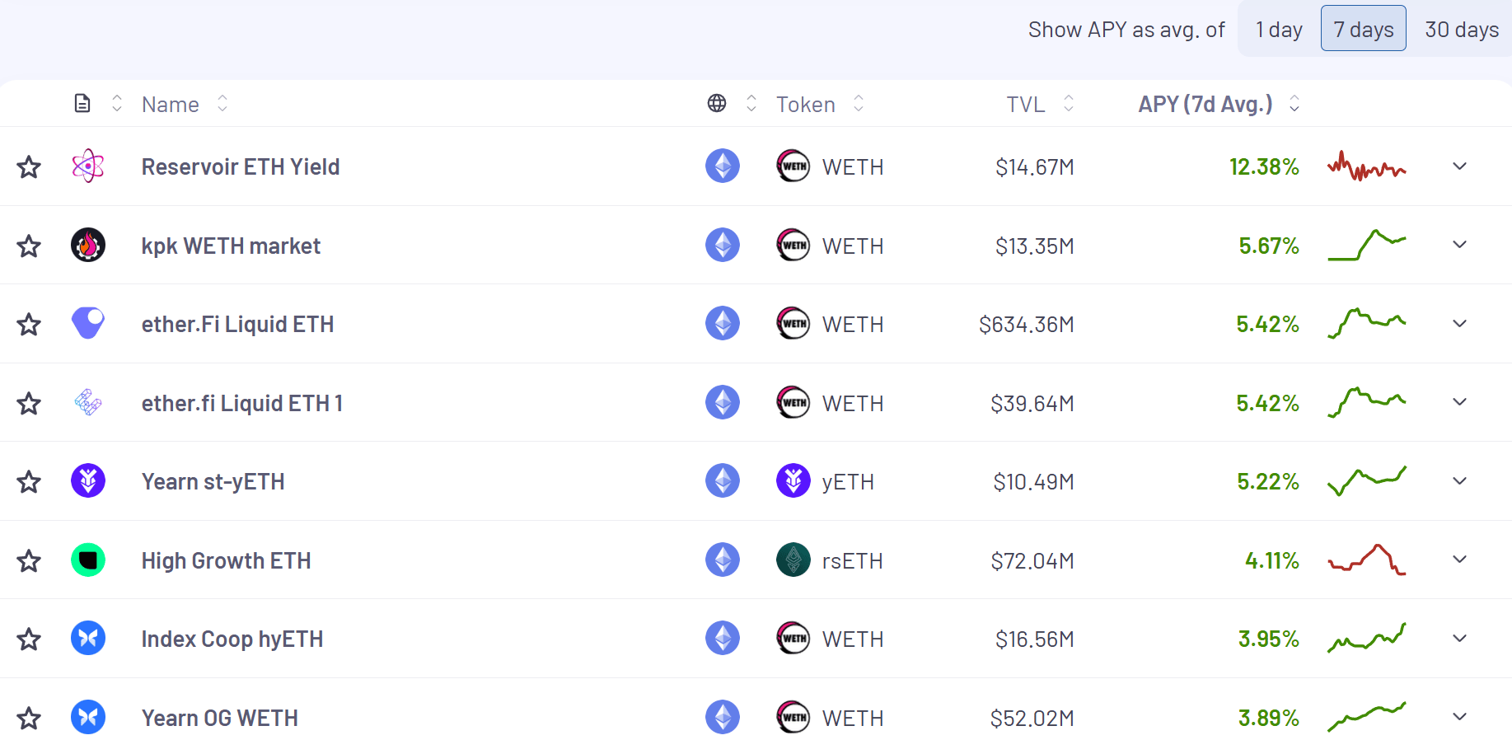Click the Ethereum chain icon for Yearn st-yETH
Viewport: 1512px width, 740px height.
coord(723,481)
